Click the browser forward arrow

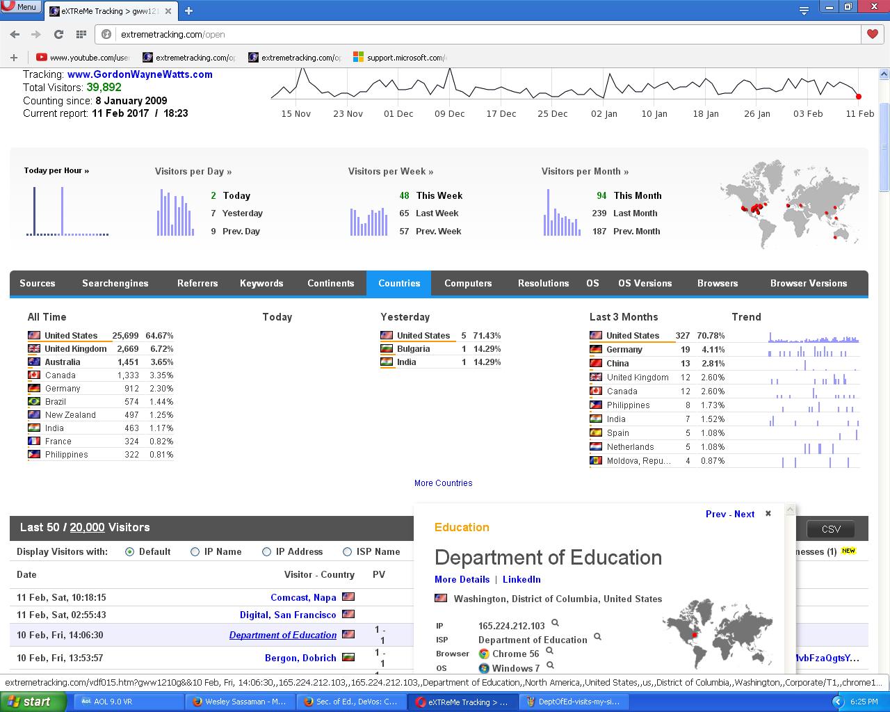[36, 34]
